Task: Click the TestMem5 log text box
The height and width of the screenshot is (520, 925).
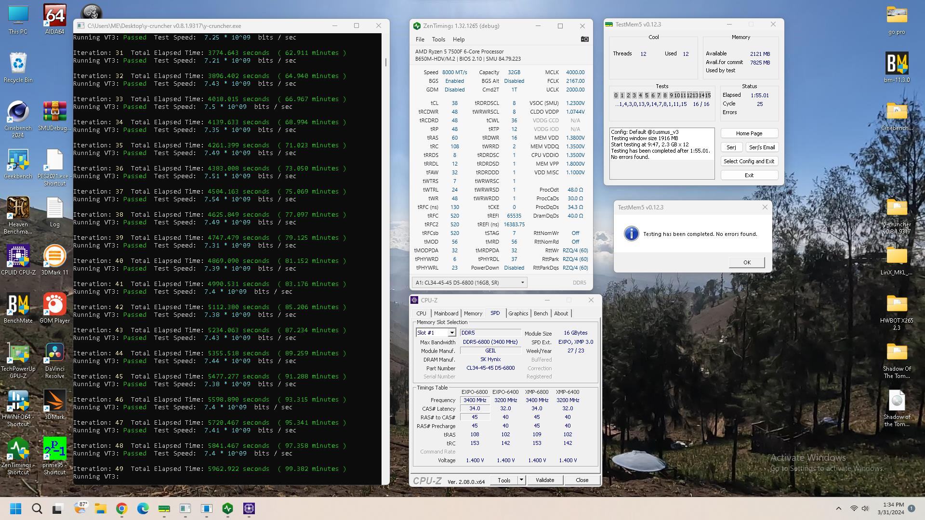Action: point(662,154)
